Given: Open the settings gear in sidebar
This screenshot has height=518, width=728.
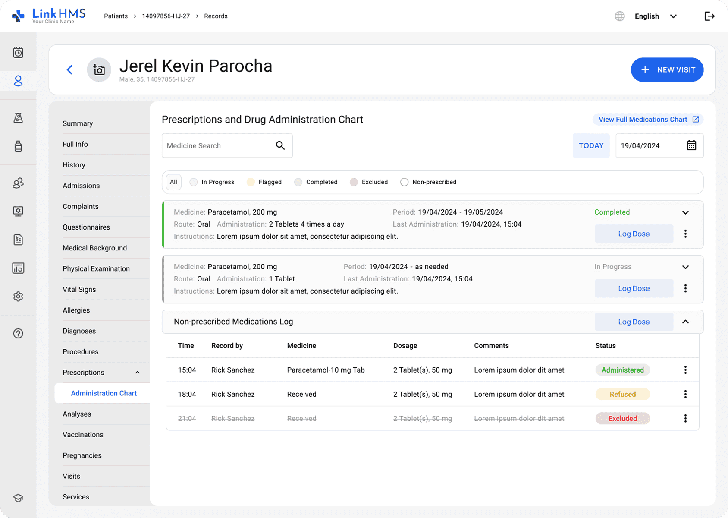Looking at the screenshot, I should pos(18,297).
